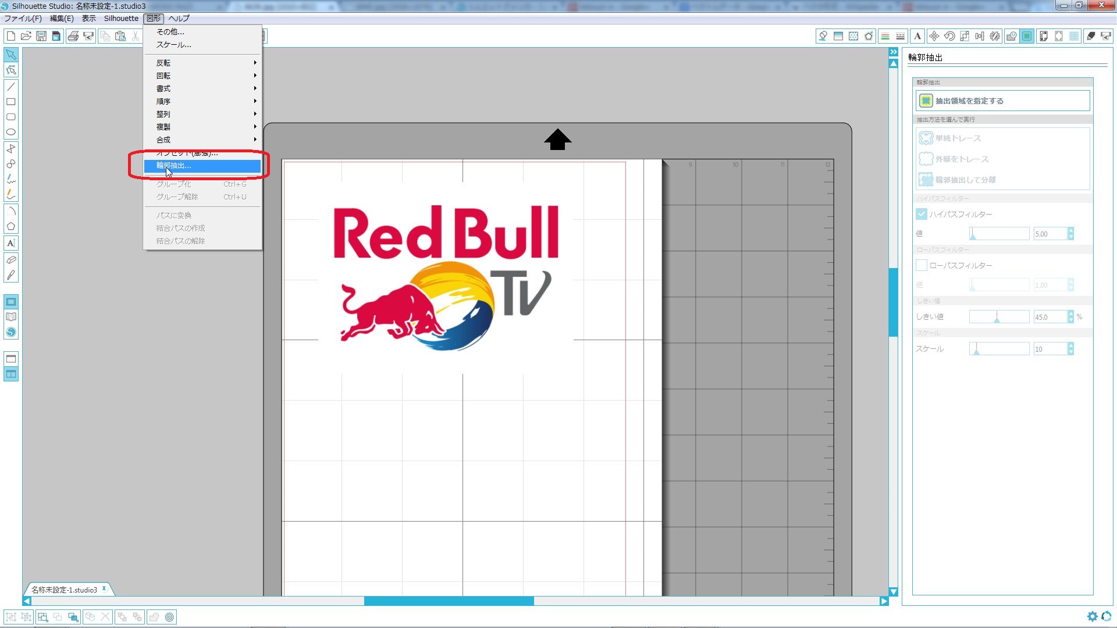Open Preferences gear icon at bottom right

[1092, 616]
